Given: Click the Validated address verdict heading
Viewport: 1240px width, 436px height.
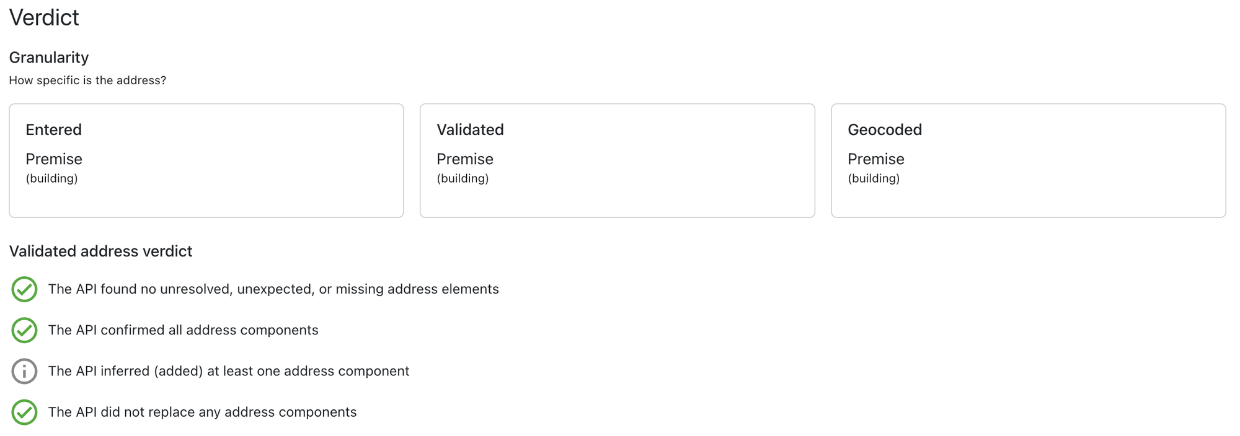Looking at the screenshot, I should pyautogui.click(x=100, y=251).
